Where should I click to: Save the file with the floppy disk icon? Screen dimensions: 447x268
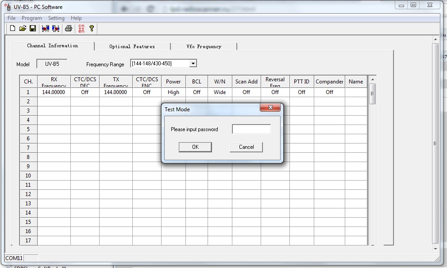(33, 28)
